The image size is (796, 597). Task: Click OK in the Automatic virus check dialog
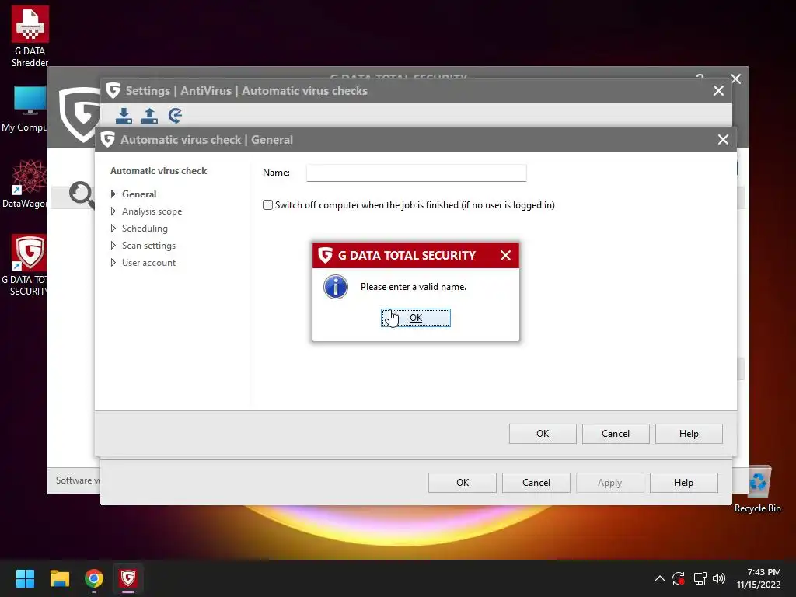[x=543, y=434]
